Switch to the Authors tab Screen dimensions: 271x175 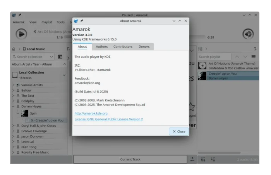pos(102,47)
